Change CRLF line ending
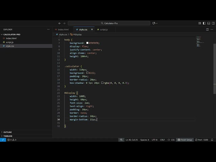This screenshot has width=216, height=162. coord(162,140)
